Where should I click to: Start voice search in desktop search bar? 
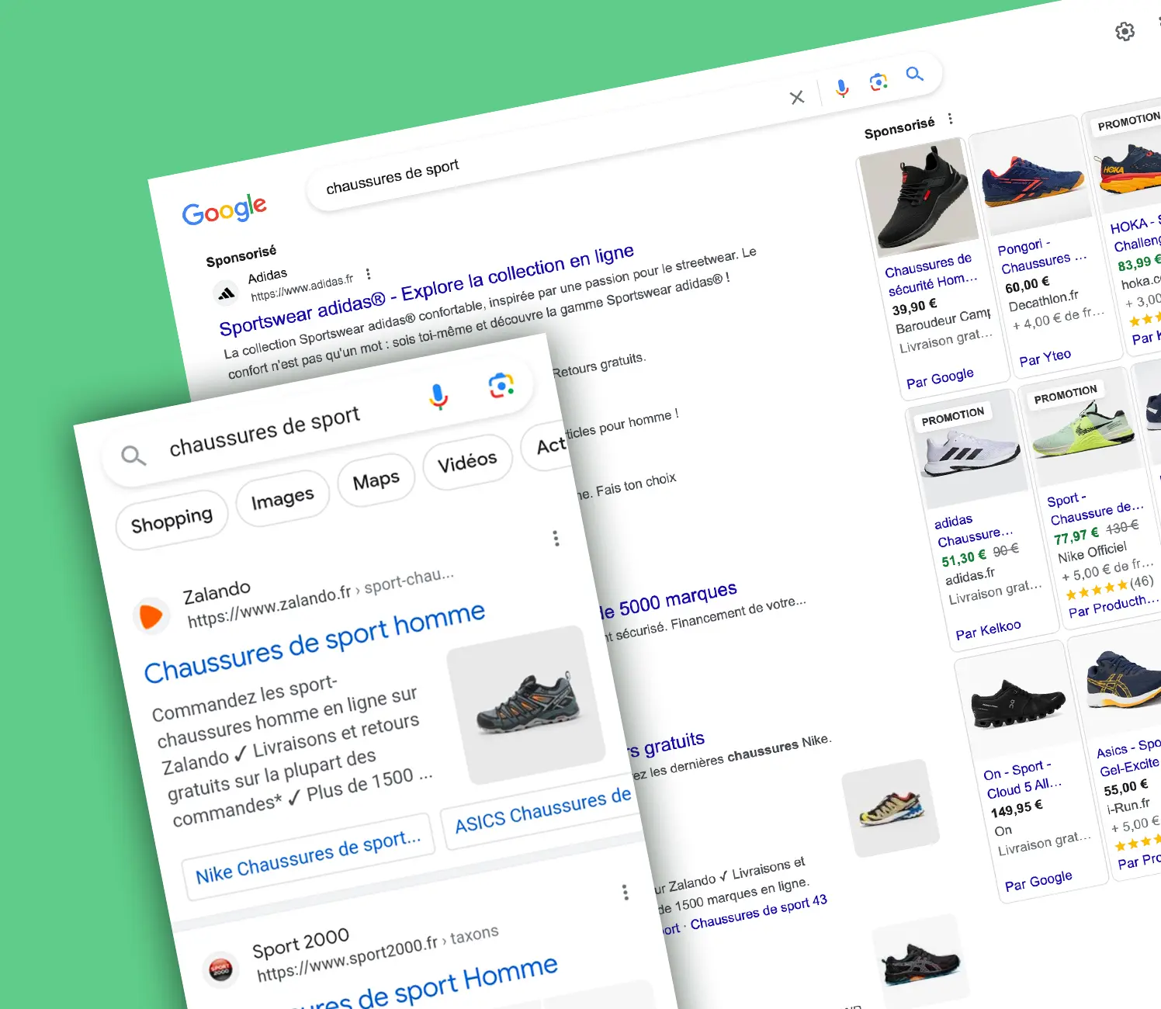(842, 88)
